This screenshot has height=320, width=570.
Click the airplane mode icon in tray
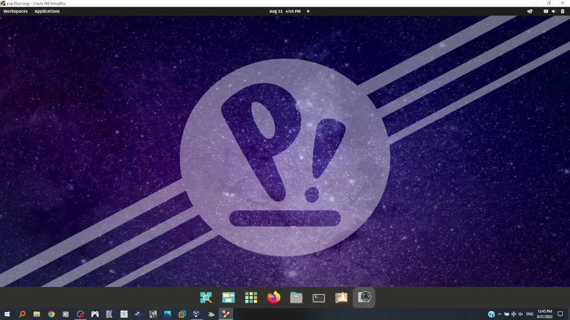point(513,314)
